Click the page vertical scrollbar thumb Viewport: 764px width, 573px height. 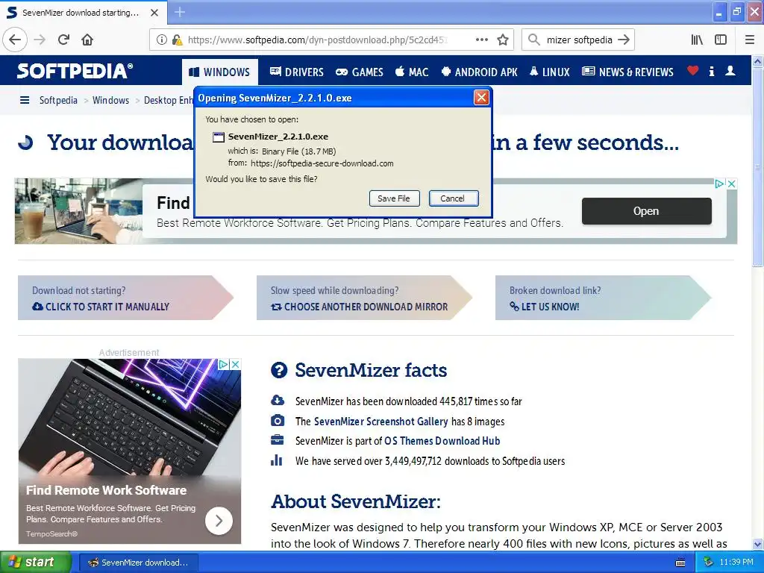click(x=757, y=167)
